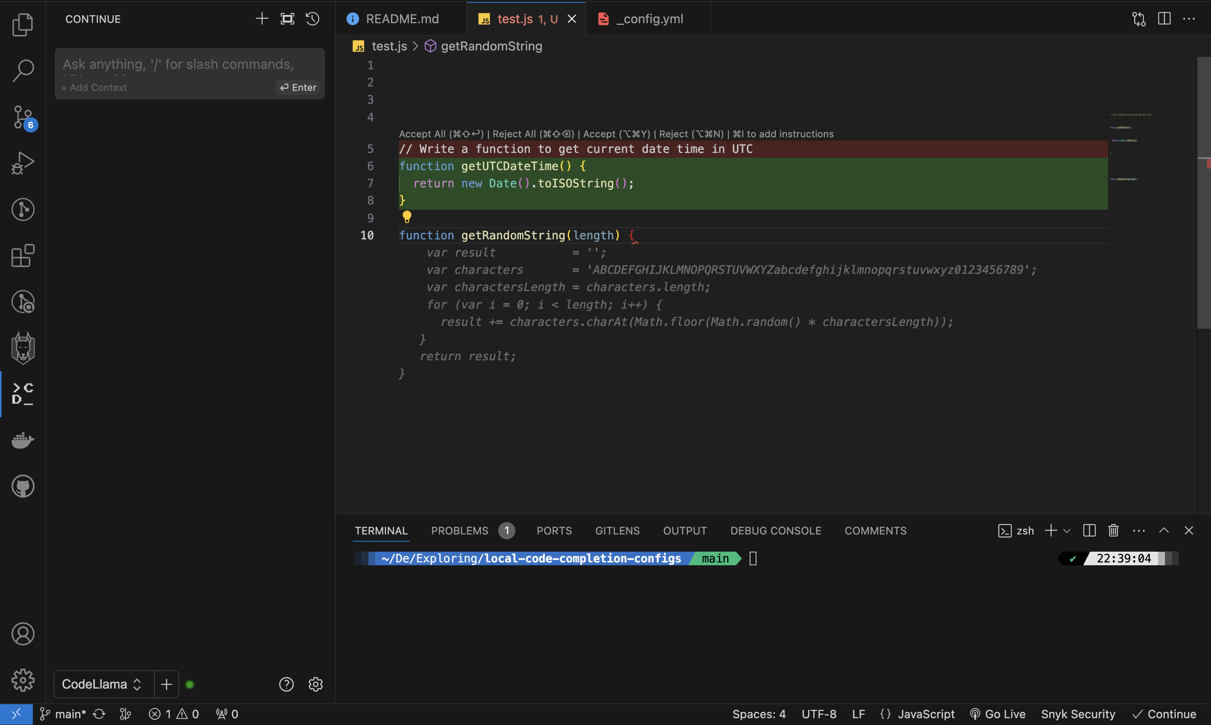Kill terminal with trash icon

[1113, 530]
